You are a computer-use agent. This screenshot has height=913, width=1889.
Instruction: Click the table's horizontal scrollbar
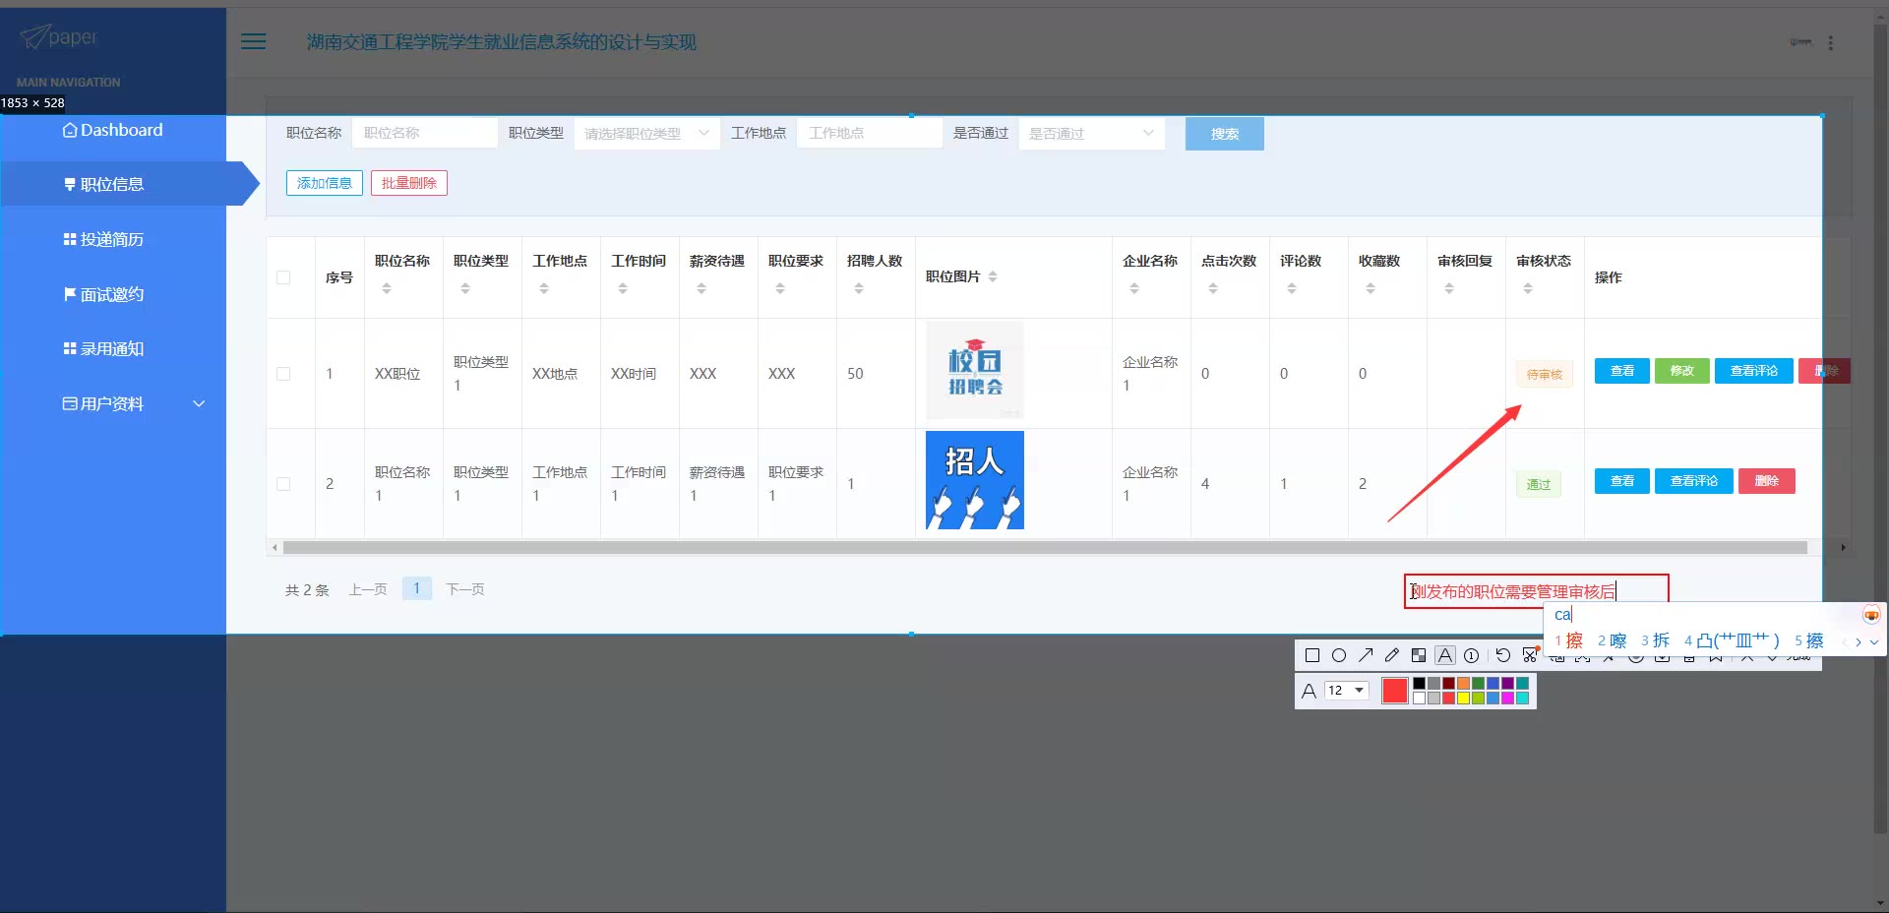click(x=1045, y=547)
